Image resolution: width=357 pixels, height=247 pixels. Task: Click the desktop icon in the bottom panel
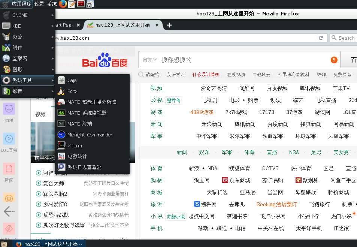(x=4, y=244)
